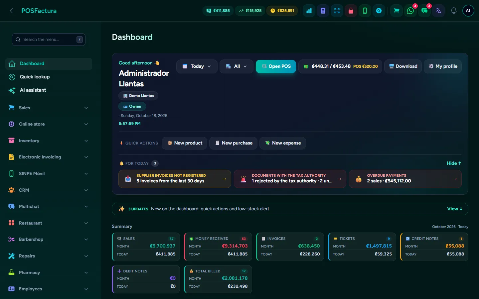Open the Today date range dropdown
479x299 pixels.
pyautogui.click(x=197, y=66)
